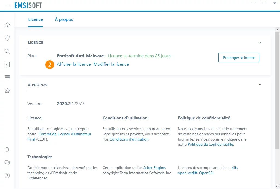
Task: Open Modifier la licence link
Action: click(111, 64)
